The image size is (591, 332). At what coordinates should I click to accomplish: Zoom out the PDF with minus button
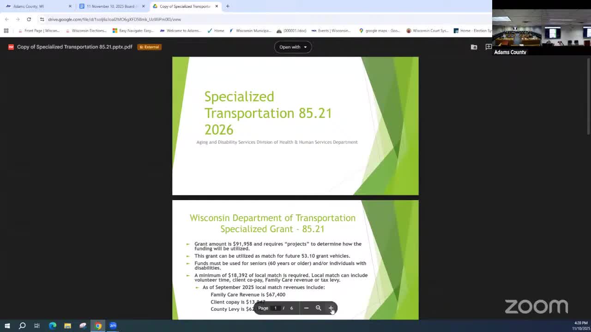point(306,308)
